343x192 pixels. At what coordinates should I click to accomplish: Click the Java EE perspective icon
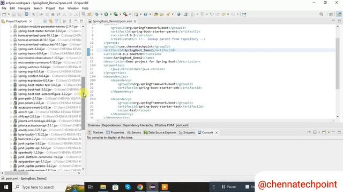(x=339, y=14)
